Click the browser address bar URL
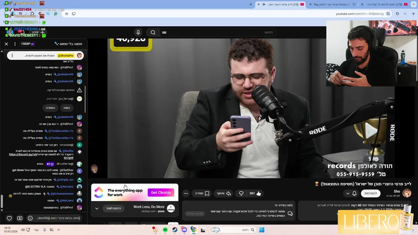This screenshot has width=418, height=235. tap(360, 14)
